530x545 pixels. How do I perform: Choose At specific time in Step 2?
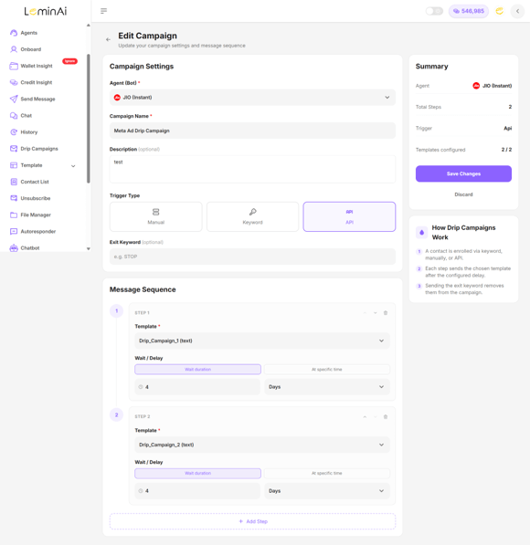327,473
